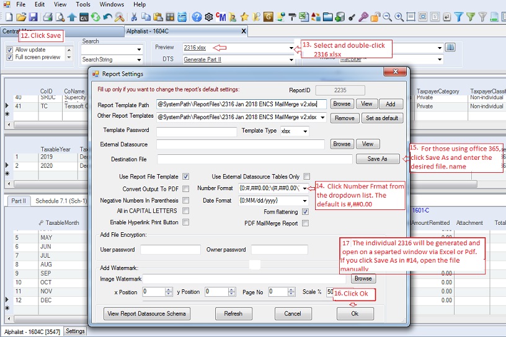Enable Hyperlink Print Button checkbox
Screen dimensions: 506x337
pos(185,222)
